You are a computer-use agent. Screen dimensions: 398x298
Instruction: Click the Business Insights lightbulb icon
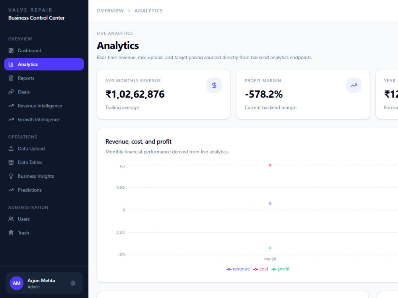[x=11, y=176]
